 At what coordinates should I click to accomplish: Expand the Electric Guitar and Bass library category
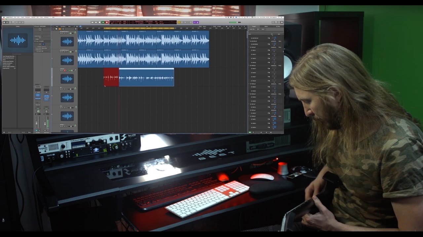coord(9,66)
